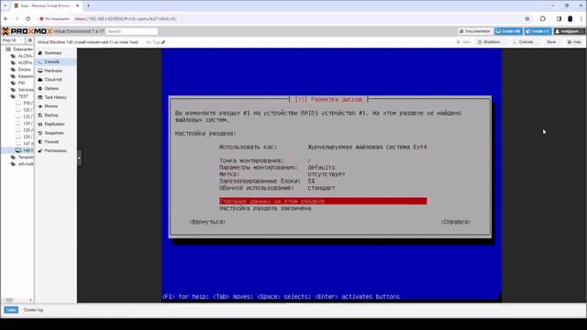This screenshot has height=330, width=587.
Task: Reload the page in the browser
Action: (28, 18)
